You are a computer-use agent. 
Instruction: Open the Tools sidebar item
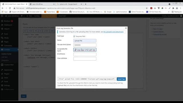pos(6,82)
